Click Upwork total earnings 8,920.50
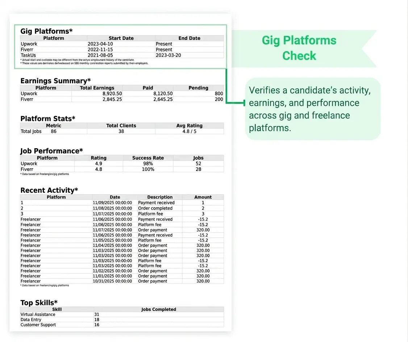Image resolution: width=408 pixels, height=342 pixels. pos(112,93)
